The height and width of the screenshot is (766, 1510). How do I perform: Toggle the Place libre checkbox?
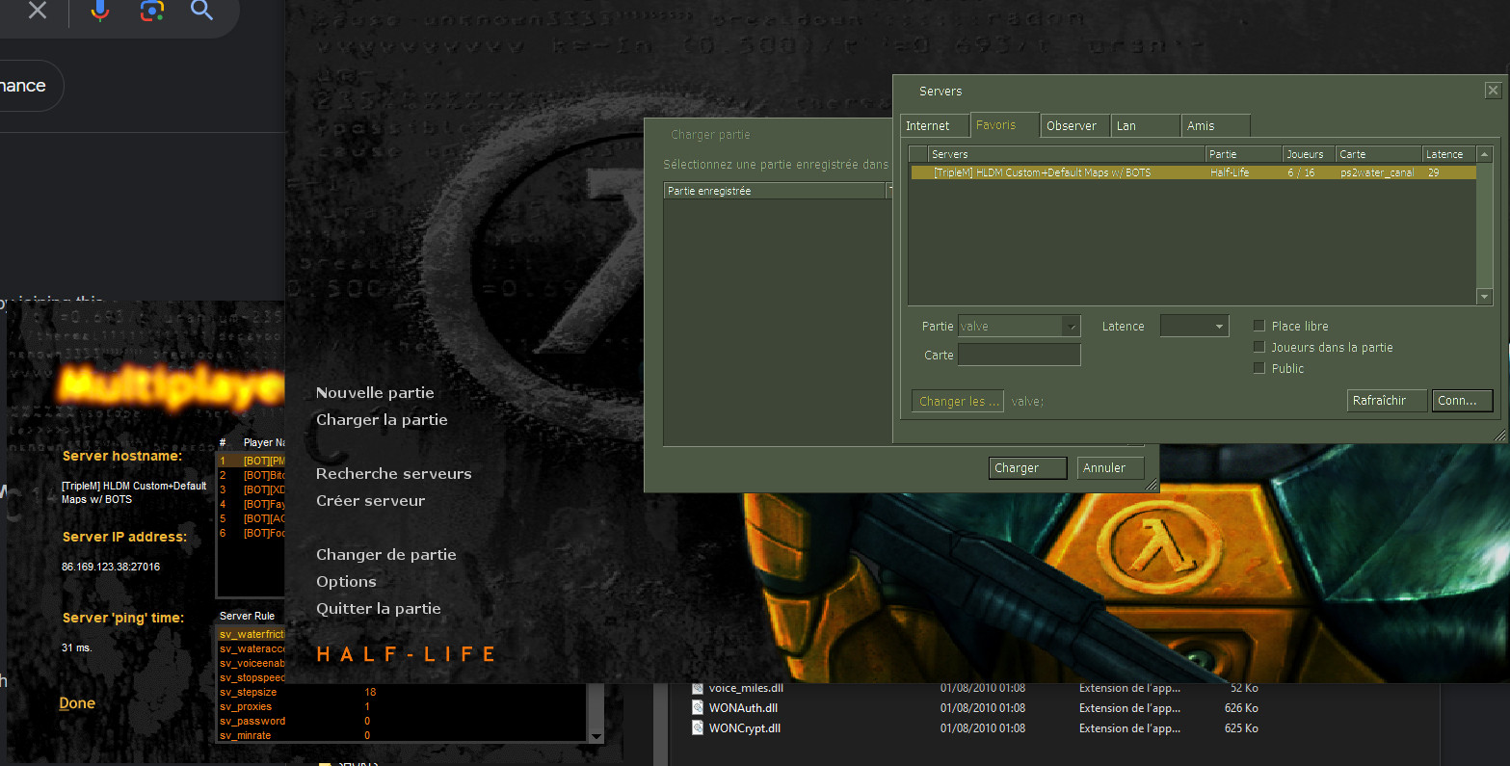[1258, 326]
